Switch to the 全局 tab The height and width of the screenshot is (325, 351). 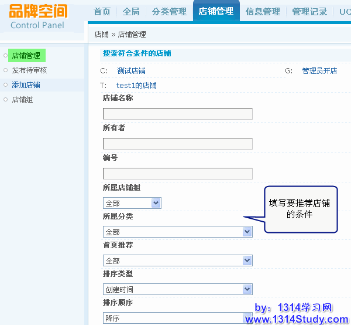pyautogui.click(x=131, y=12)
